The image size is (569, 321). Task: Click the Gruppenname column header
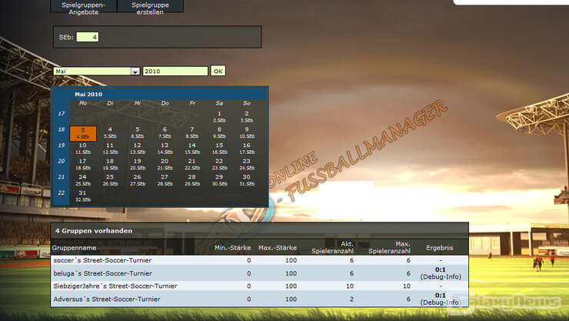(74, 248)
